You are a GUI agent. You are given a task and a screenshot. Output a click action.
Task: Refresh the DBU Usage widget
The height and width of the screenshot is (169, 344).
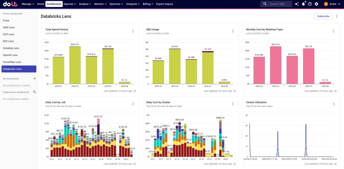pyautogui.click(x=234, y=91)
